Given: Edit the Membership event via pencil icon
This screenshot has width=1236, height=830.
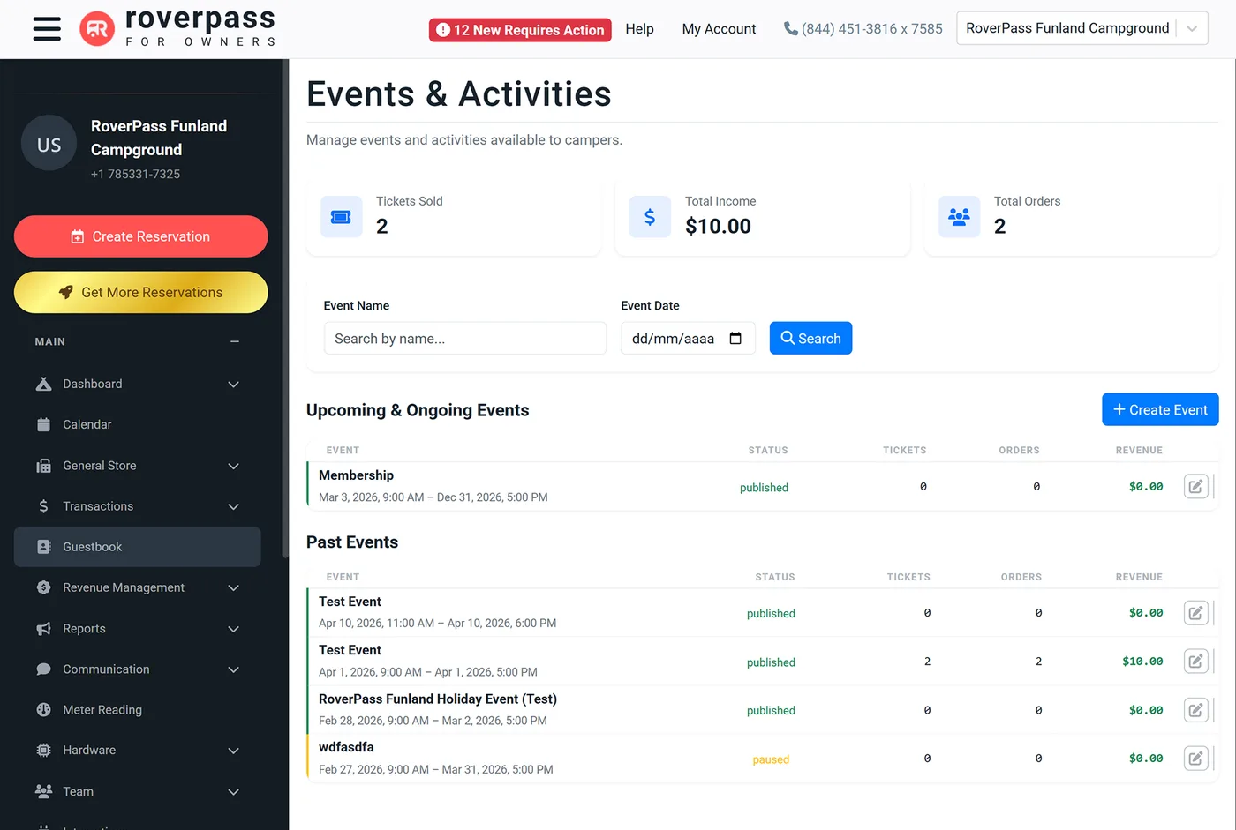Looking at the screenshot, I should 1195,486.
